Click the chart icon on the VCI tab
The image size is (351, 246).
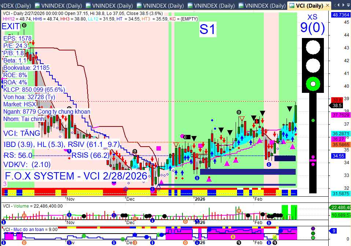292,5
